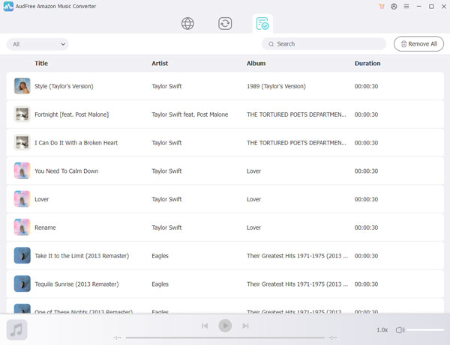Click the shopping cart purchase icon
The width and height of the screenshot is (450, 345).
(x=382, y=6)
